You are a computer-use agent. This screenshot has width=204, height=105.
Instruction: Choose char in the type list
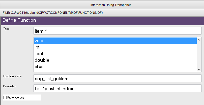(115, 67)
